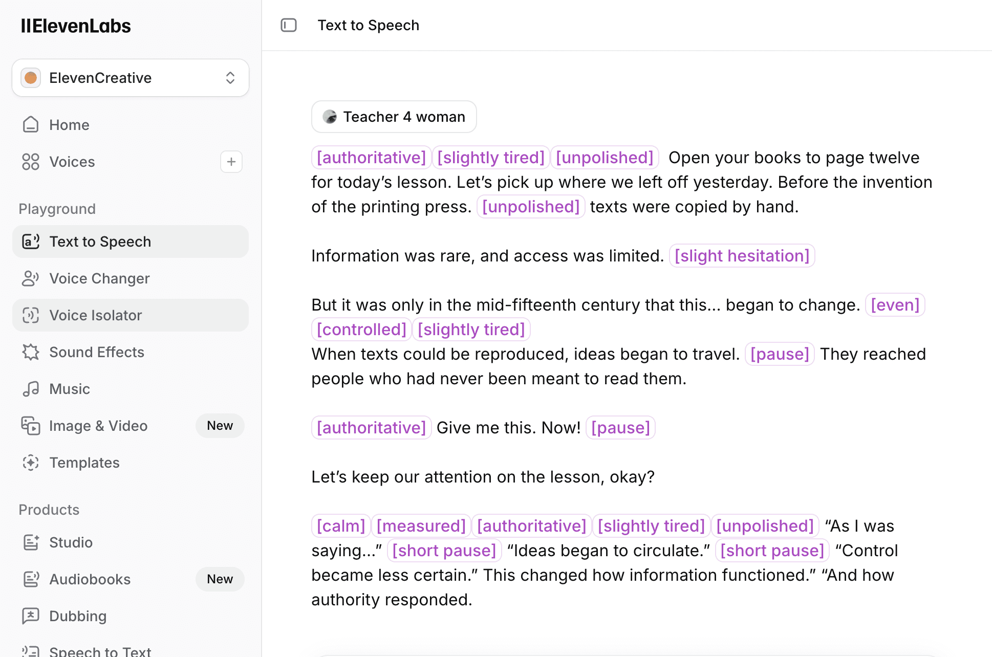Select the [calm] tag in last paragraph
The image size is (992, 657).
coord(341,526)
